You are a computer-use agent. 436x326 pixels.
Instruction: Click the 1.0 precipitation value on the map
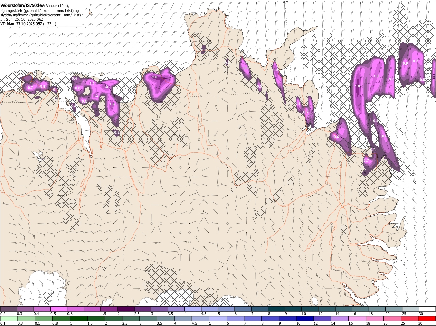tap(376, 76)
